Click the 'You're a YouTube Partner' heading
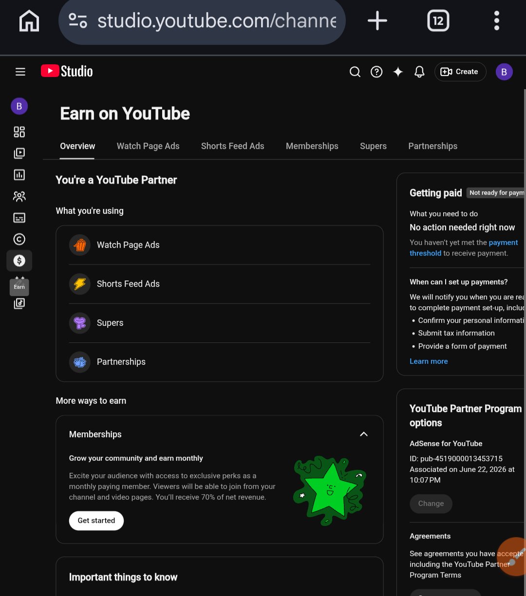Viewport: 526px width, 596px height. click(116, 180)
